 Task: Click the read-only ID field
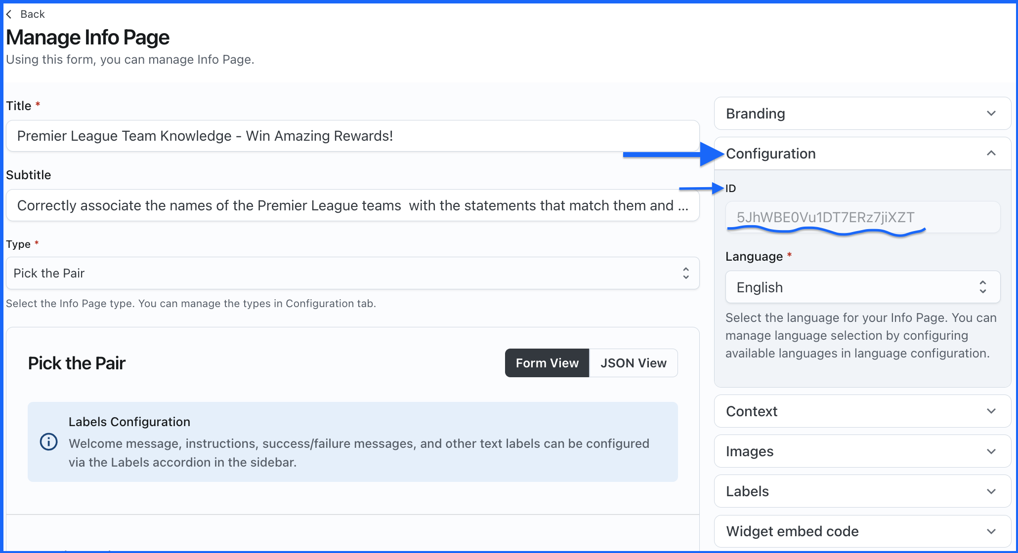point(862,217)
